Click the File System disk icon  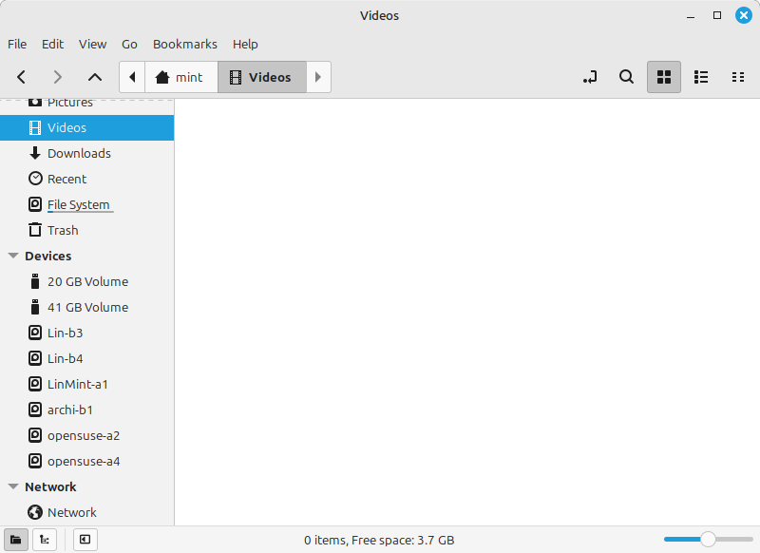(35, 204)
